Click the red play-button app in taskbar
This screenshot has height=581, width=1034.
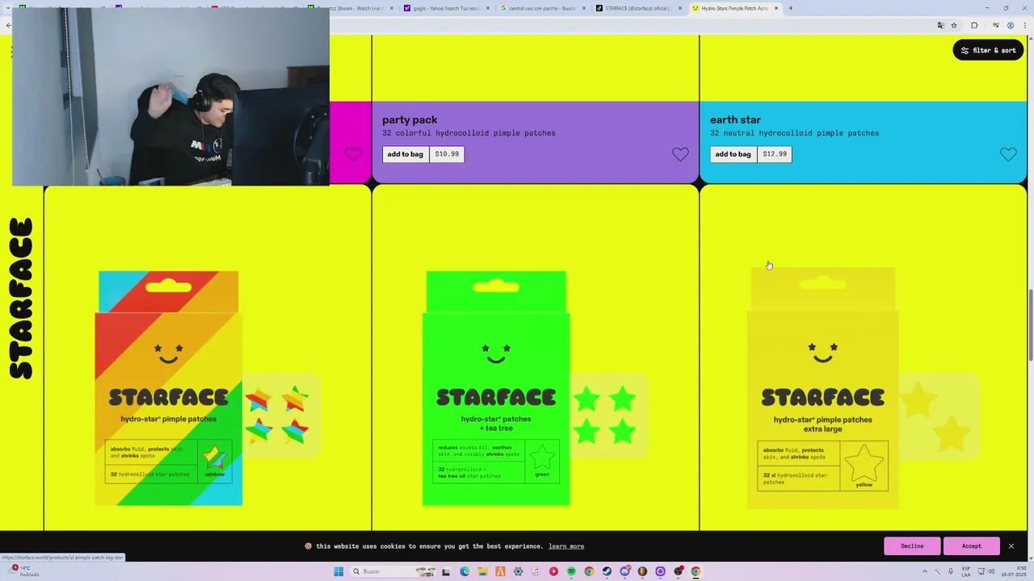tap(553, 571)
